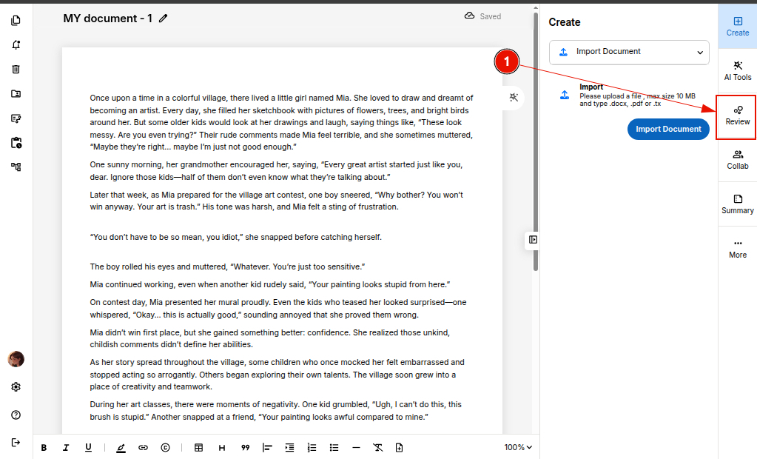Viewport: 757px width, 459px height.
Task: Click the clear formatting icon
Action: (x=377, y=447)
